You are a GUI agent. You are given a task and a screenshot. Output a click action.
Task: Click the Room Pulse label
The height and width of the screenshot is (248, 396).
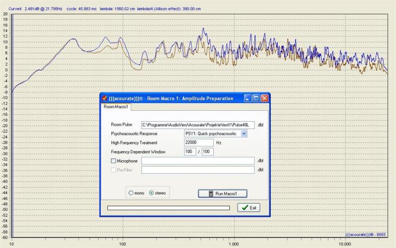[121, 124]
